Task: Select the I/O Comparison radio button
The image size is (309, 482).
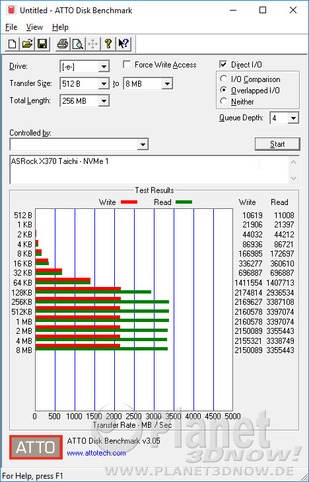Action: point(224,79)
